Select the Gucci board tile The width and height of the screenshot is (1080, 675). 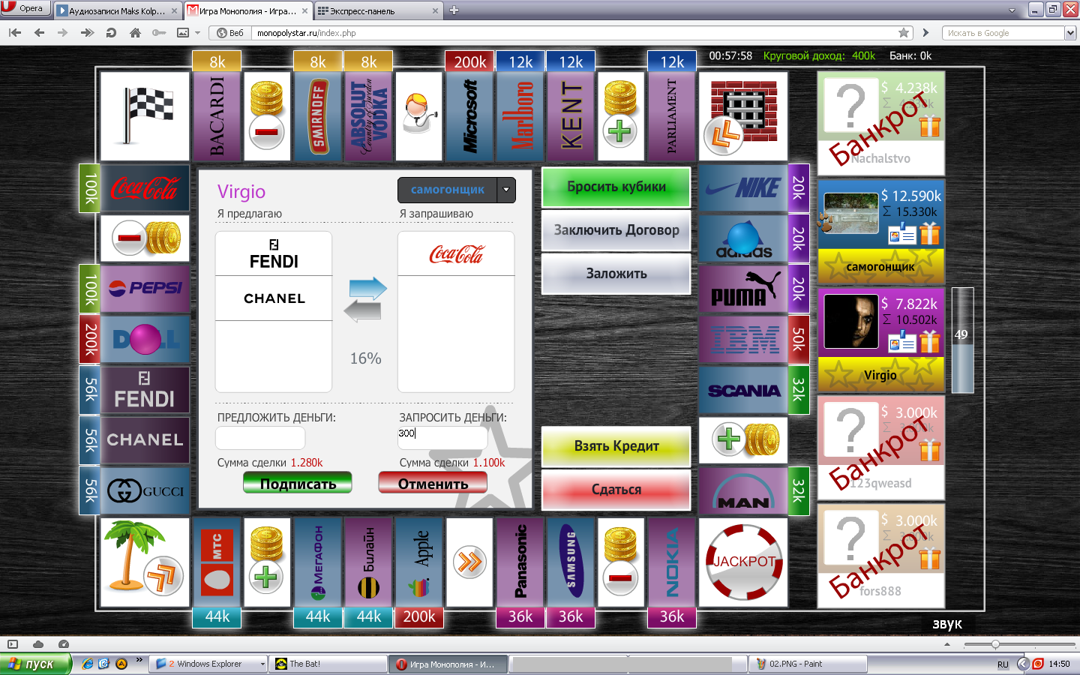[x=145, y=490]
